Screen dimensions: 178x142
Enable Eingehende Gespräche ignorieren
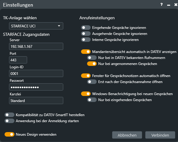click(86, 28)
